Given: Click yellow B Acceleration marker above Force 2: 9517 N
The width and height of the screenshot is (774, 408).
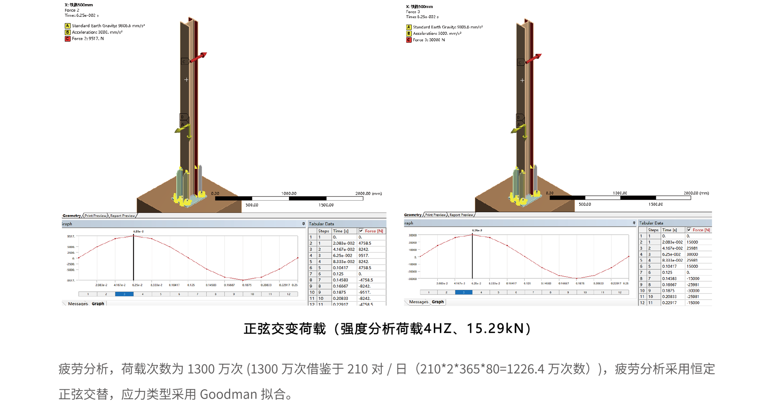Looking at the screenshot, I should pyautogui.click(x=68, y=32).
